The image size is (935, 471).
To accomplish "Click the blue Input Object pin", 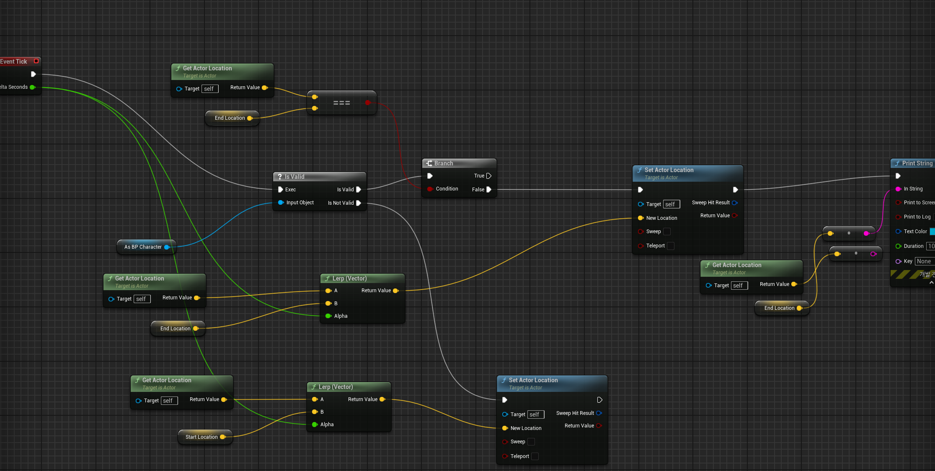I will (x=281, y=203).
